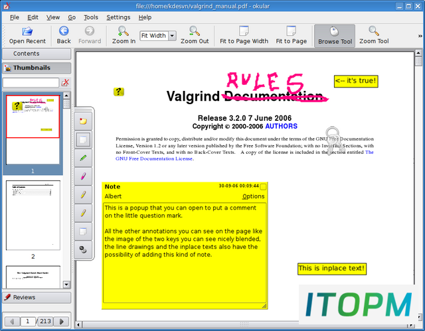Select the lower yellow marker tool
Image resolution: width=425 pixels, height=331 pixels.
(83, 213)
